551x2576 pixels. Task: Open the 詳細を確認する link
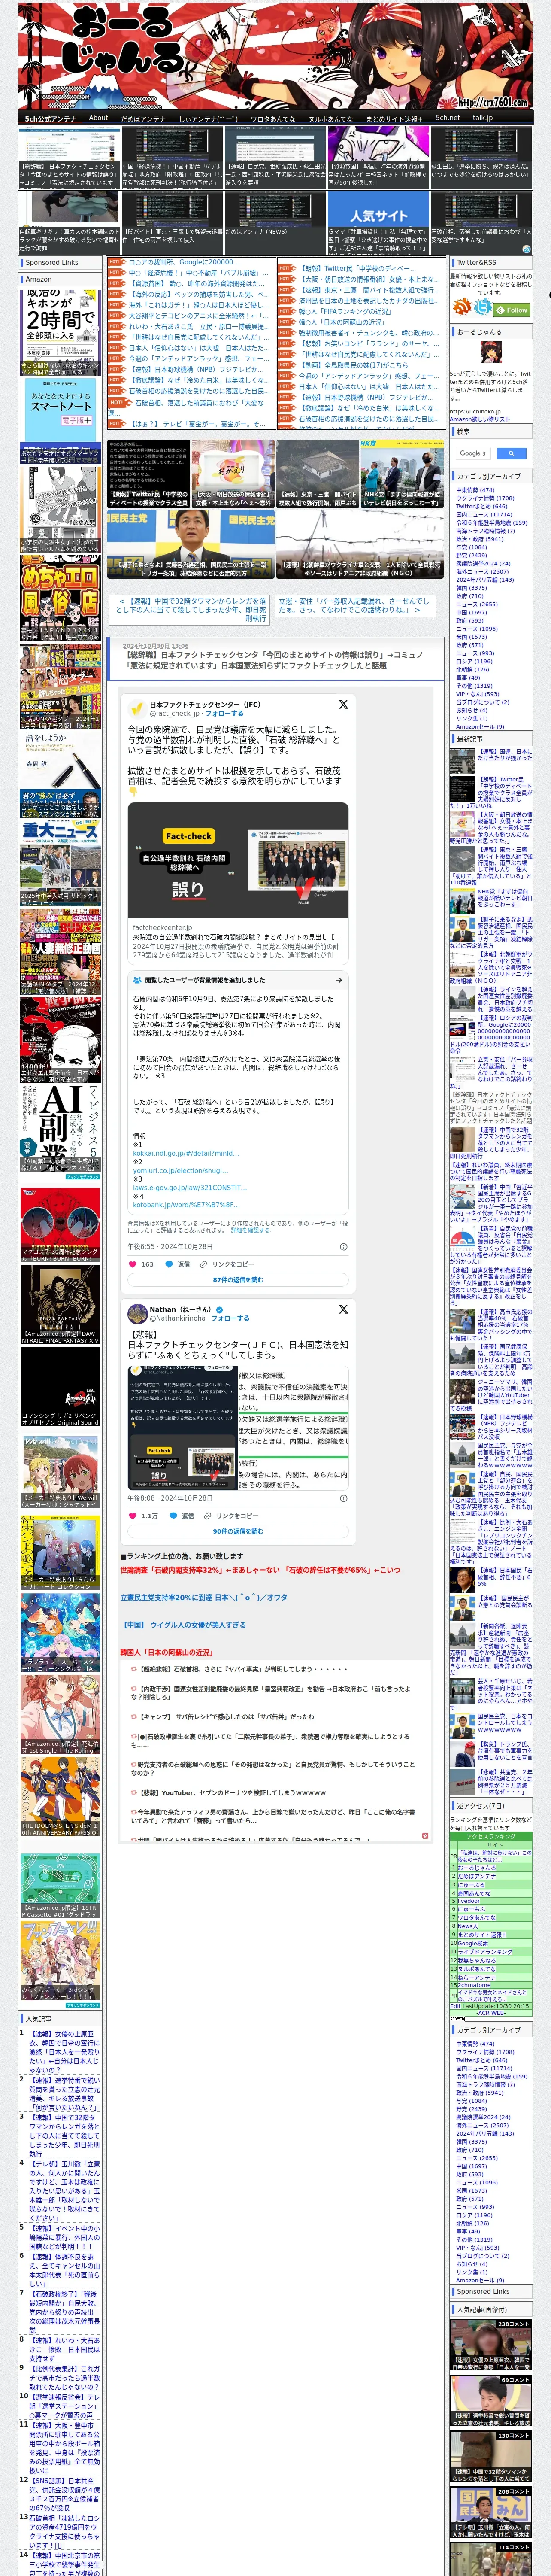tap(251, 1230)
